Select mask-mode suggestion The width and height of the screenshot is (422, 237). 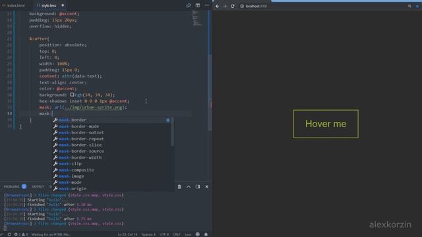tap(113, 182)
